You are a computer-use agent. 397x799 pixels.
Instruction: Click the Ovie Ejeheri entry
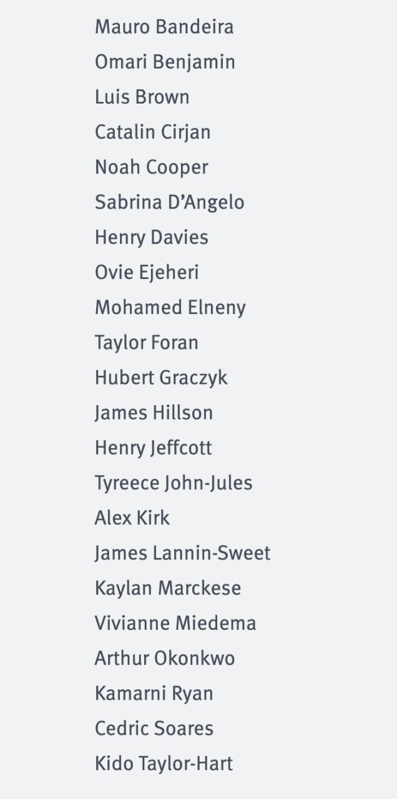(x=147, y=272)
